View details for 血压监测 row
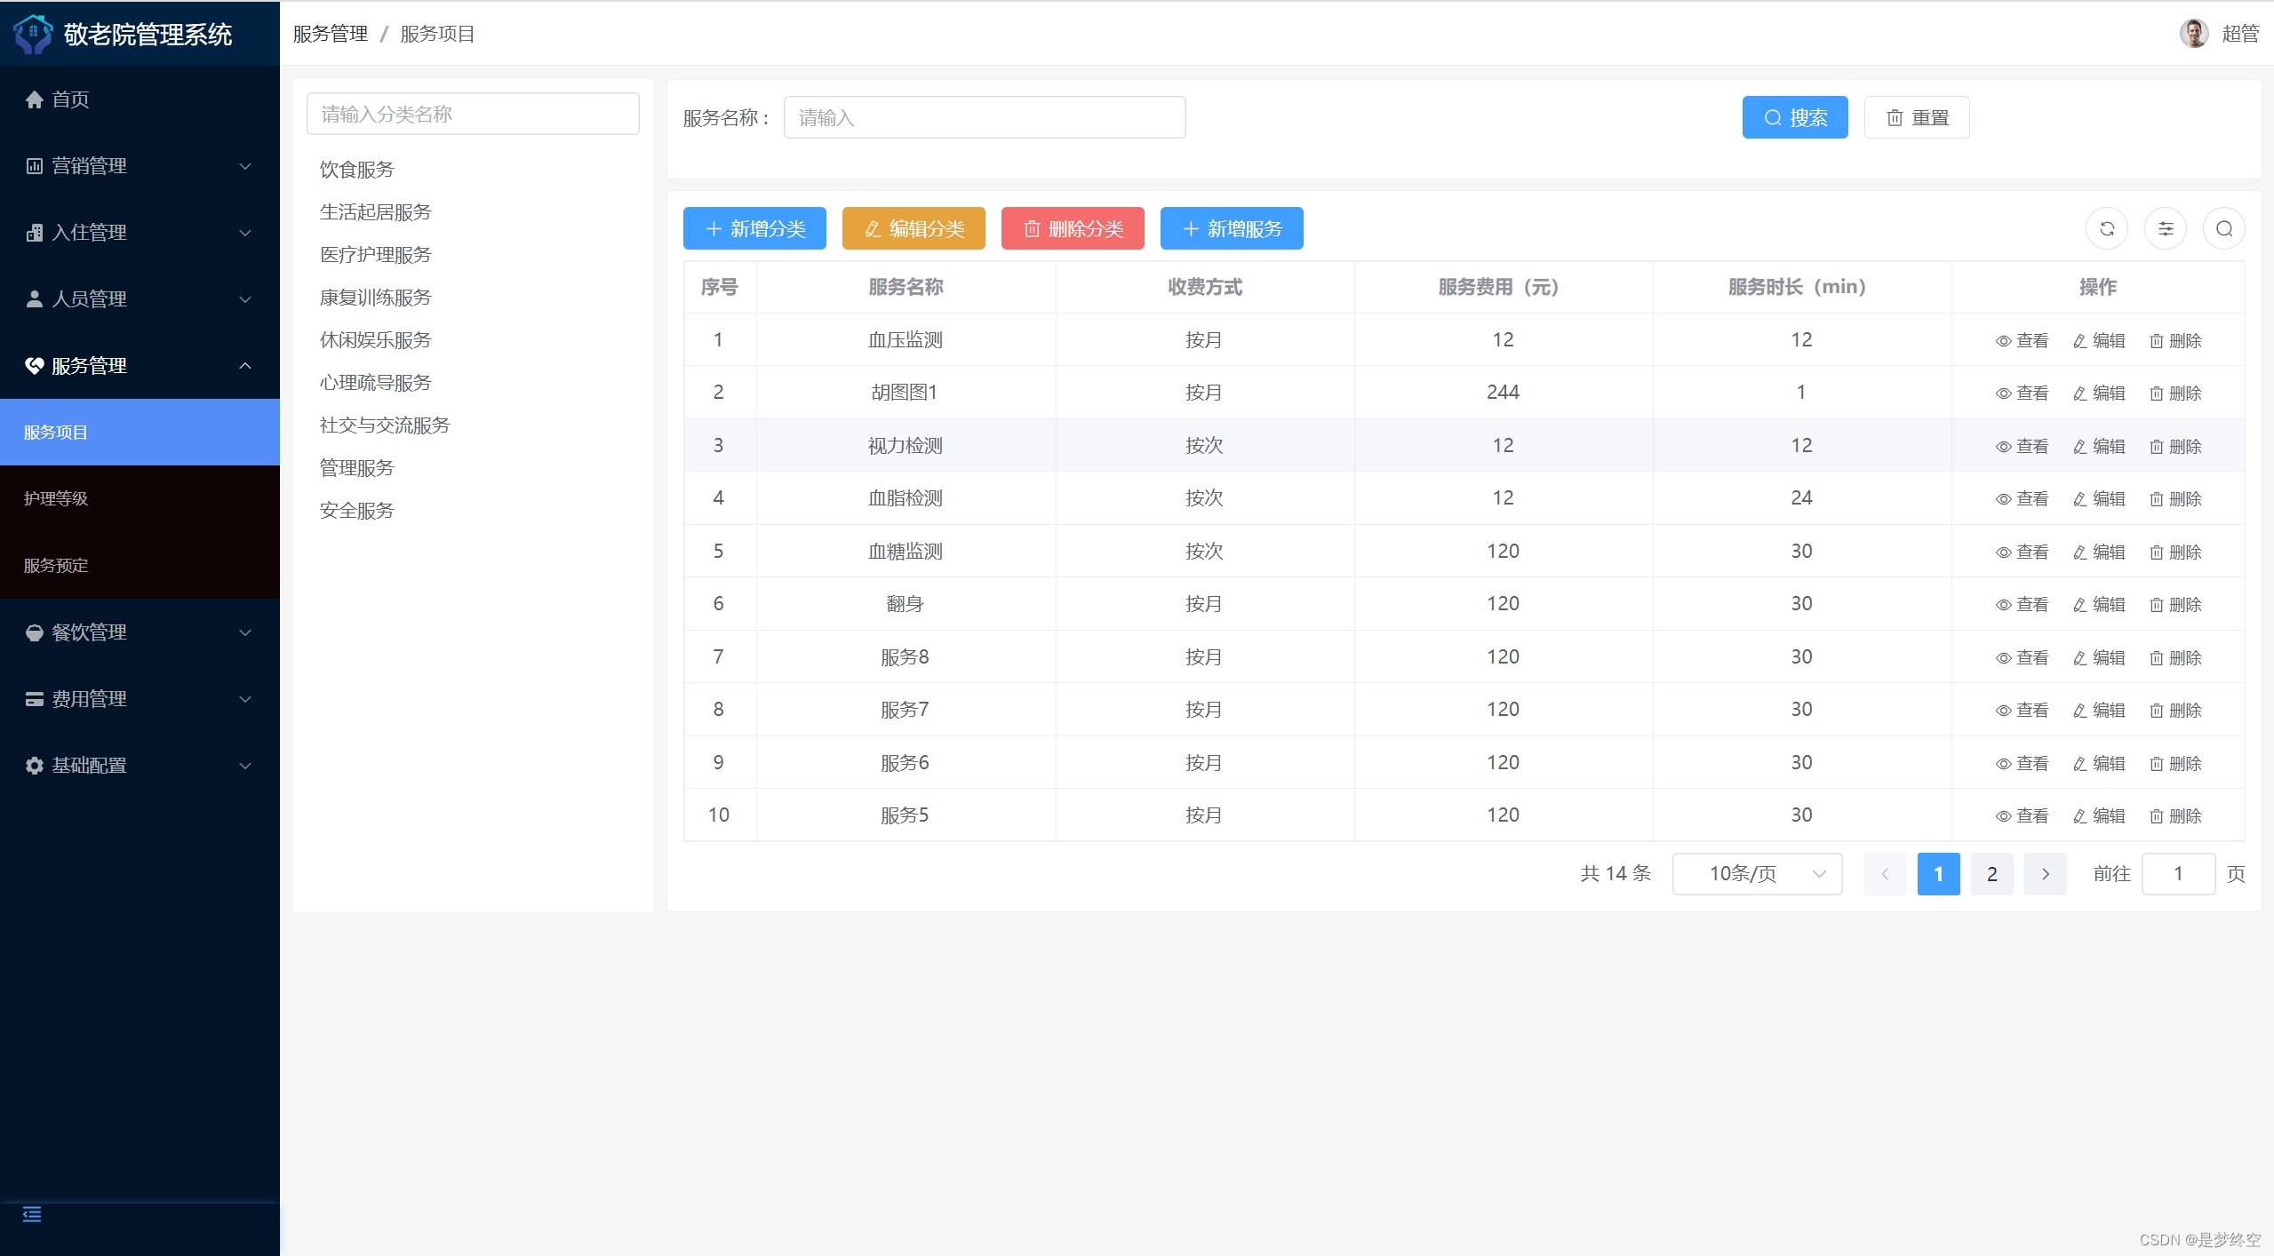The width and height of the screenshot is (2274, 1256). pos(2022,341)
